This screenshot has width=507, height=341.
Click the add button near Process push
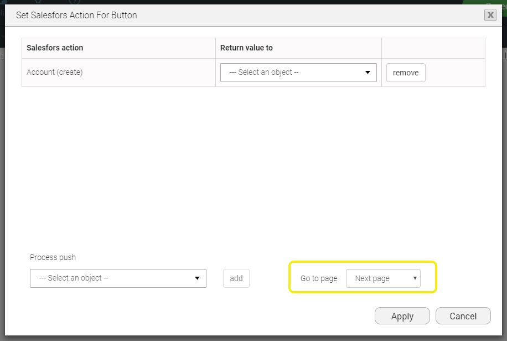[x=236, y=278]
